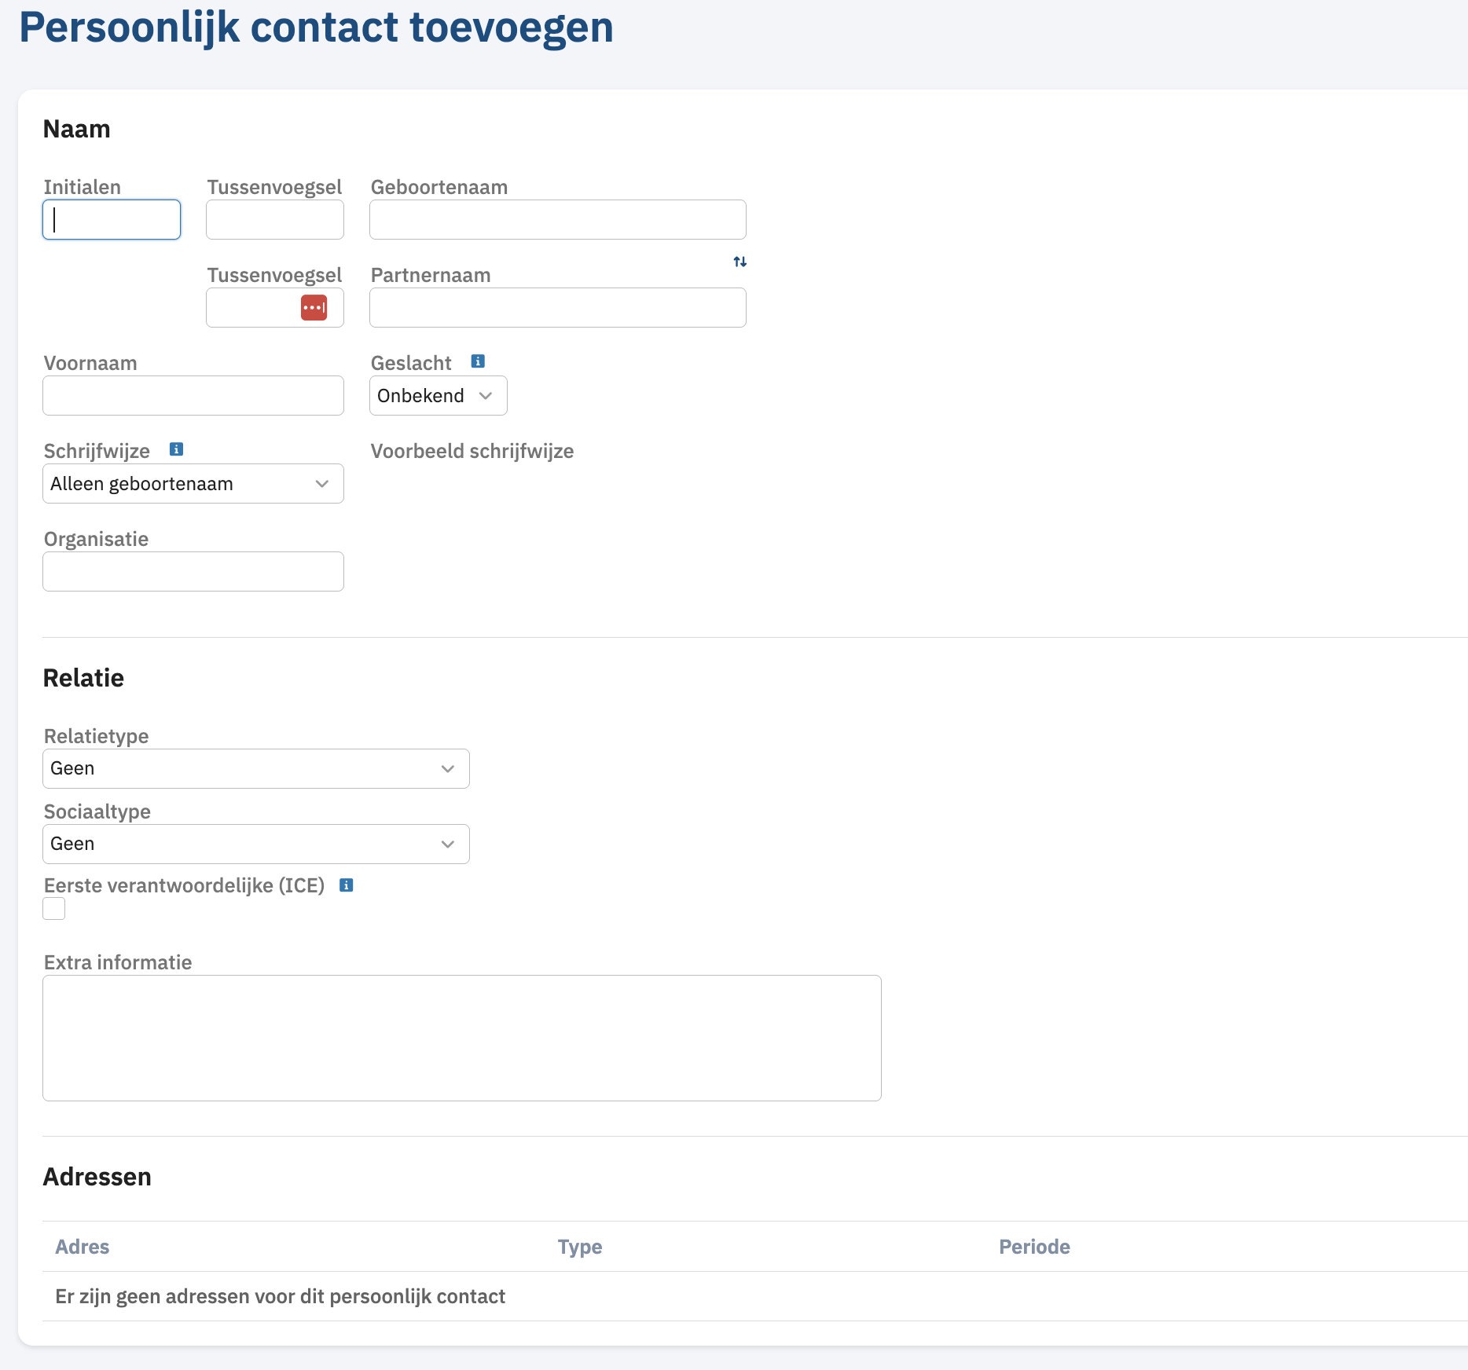Click the partner Tussenvoegsel field
This screenshot has width=1468, height=1370.
[x=251, y=308]
